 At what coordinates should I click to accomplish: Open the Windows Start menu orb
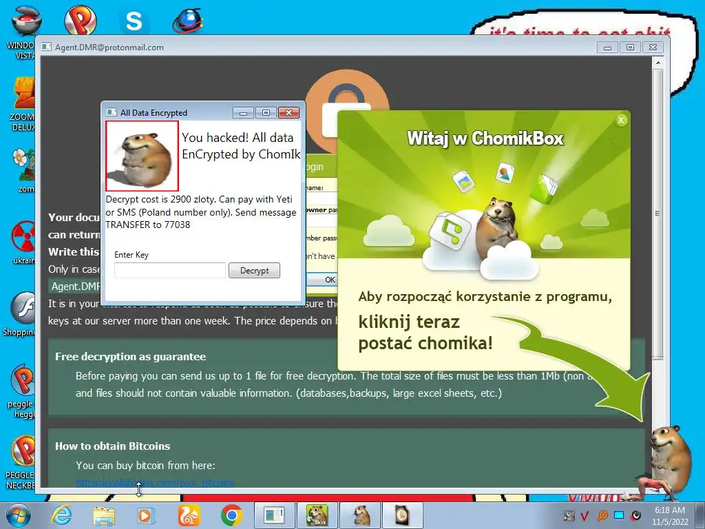19,515
